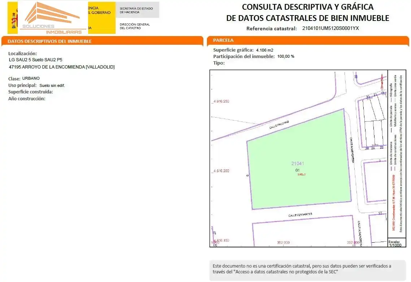Click the 'DATOS DESCRIPTIVOS DEL INMUEBLE' header
This screenshot has height=282, width=411.
click(x=49, y=41)
